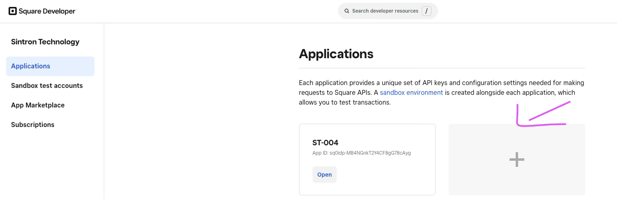Open the ST-004 application
617x199 pixels.
tap(324, 175)
